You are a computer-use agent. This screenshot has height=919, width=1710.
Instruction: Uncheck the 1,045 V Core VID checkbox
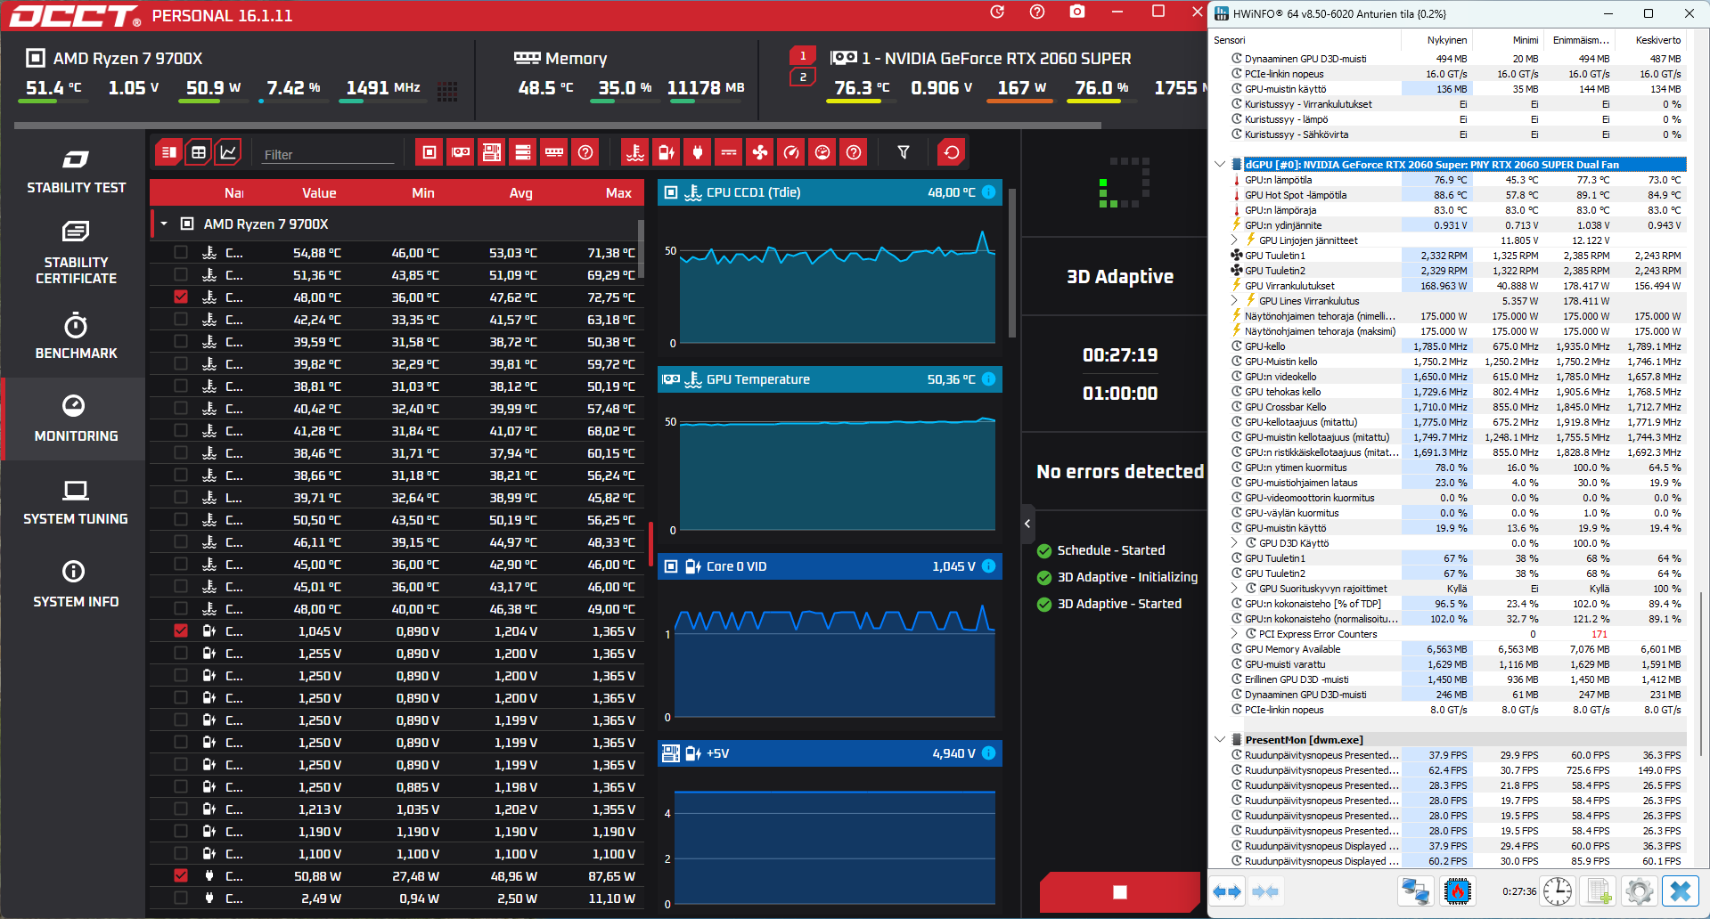(181, 630)
